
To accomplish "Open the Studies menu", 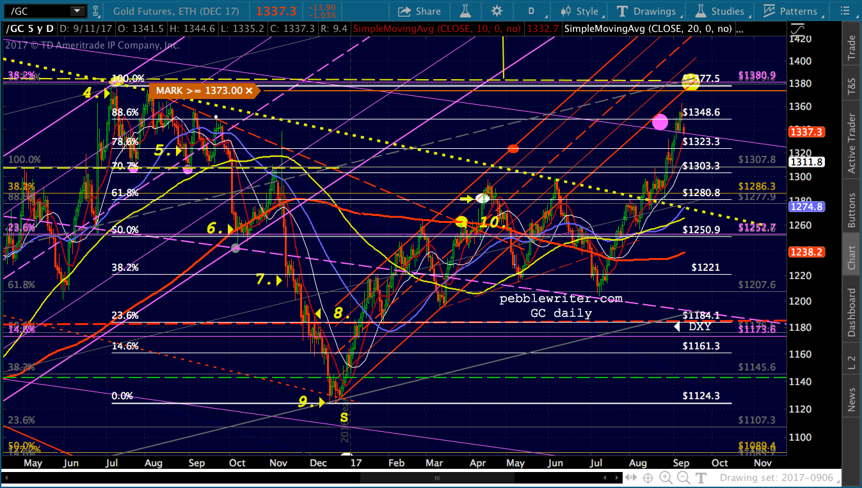I will [x=720, y=11].
